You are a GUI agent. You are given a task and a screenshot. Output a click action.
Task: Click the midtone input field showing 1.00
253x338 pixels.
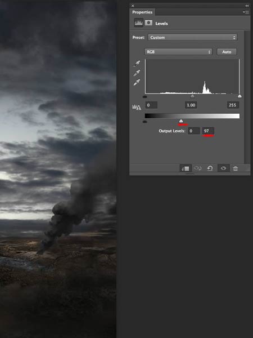(191, 105)
